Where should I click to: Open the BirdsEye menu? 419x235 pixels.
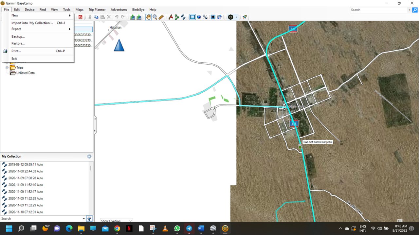pyautogui.click(x=138, y=9)
